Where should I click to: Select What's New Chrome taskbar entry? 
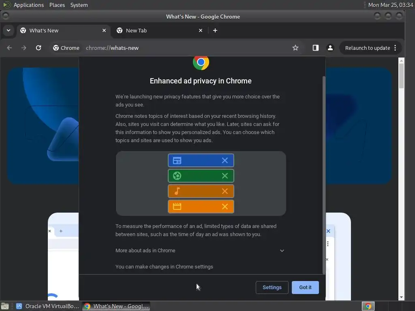pyautogui.click(x=116, y=306)
